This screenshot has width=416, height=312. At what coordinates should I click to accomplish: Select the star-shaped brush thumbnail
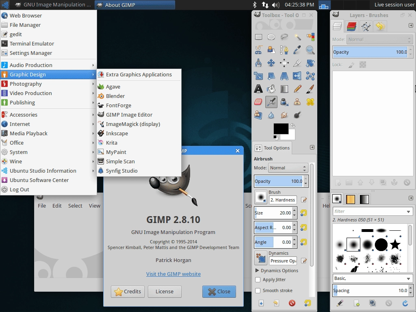tap(395, 244)
